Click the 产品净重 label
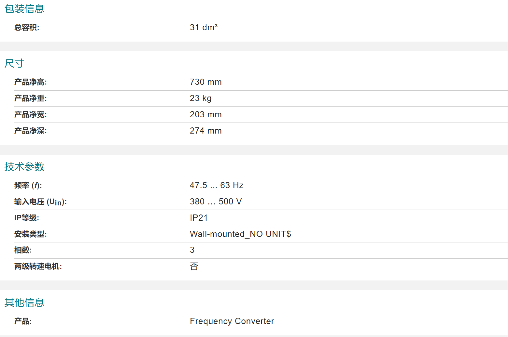The width and height of the screenshot is (508, 337). [31, 98]
